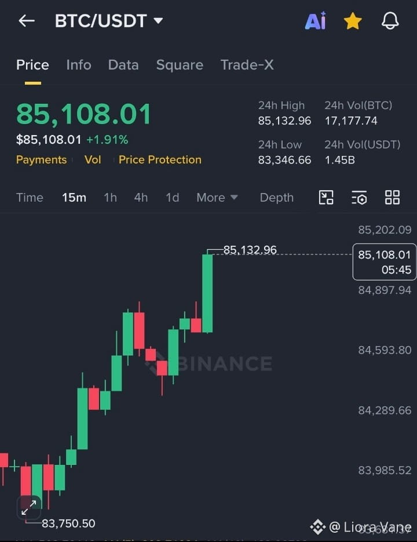Expand the More timeframes dropdown
Image resolution: width=417 pixels, height=542 pixels.
pos(217,197)
